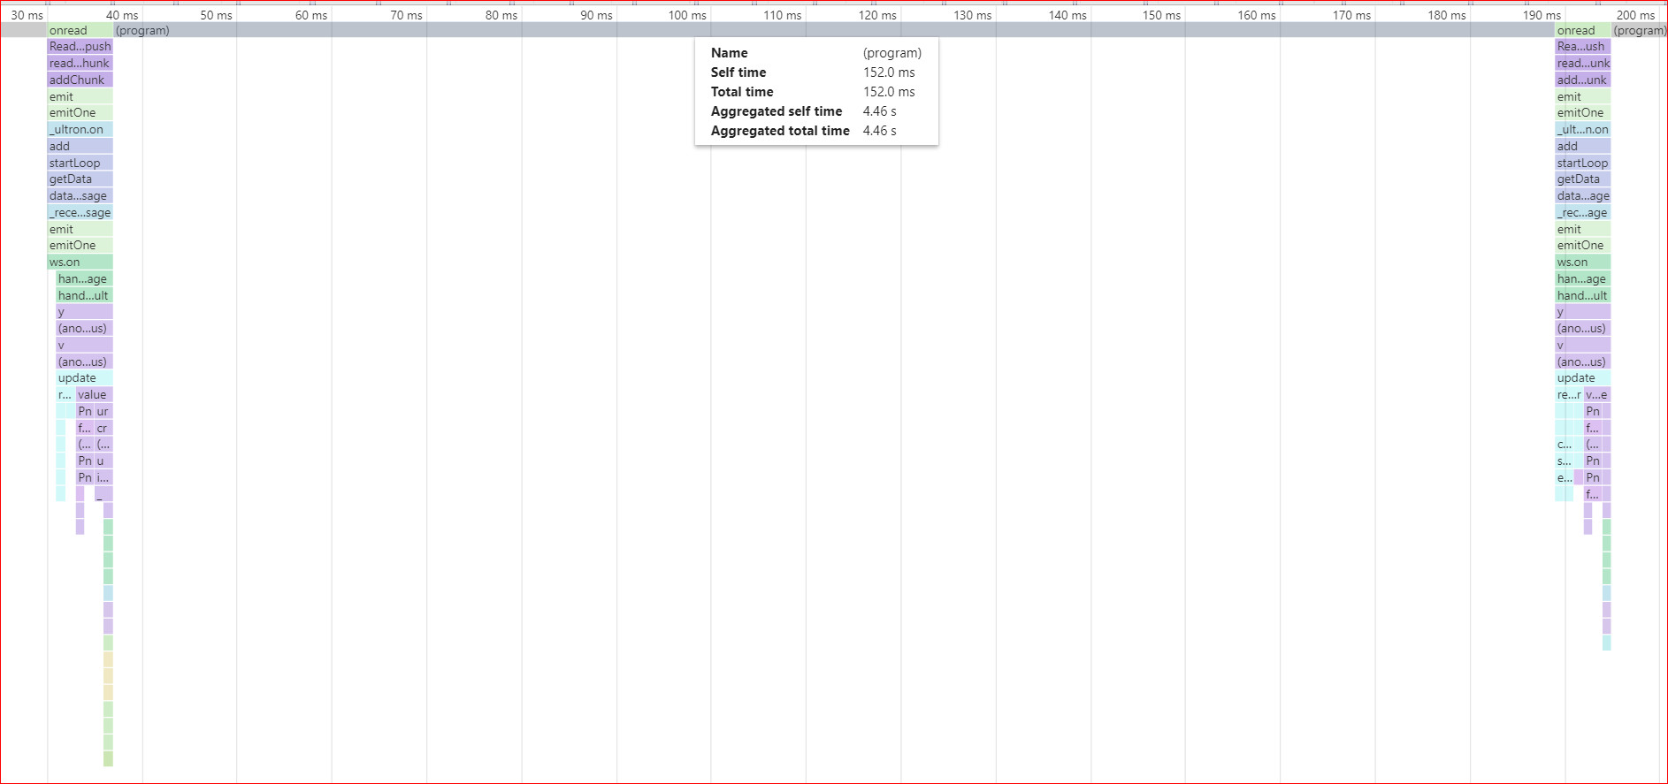This screenshot has width=1668, height=784.
Task: Select the 'addChunk' frame
Action: tap(80, 80)
